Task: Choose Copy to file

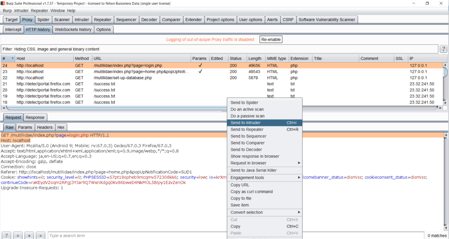Action: pyautogui.click(x=265, y=198)
